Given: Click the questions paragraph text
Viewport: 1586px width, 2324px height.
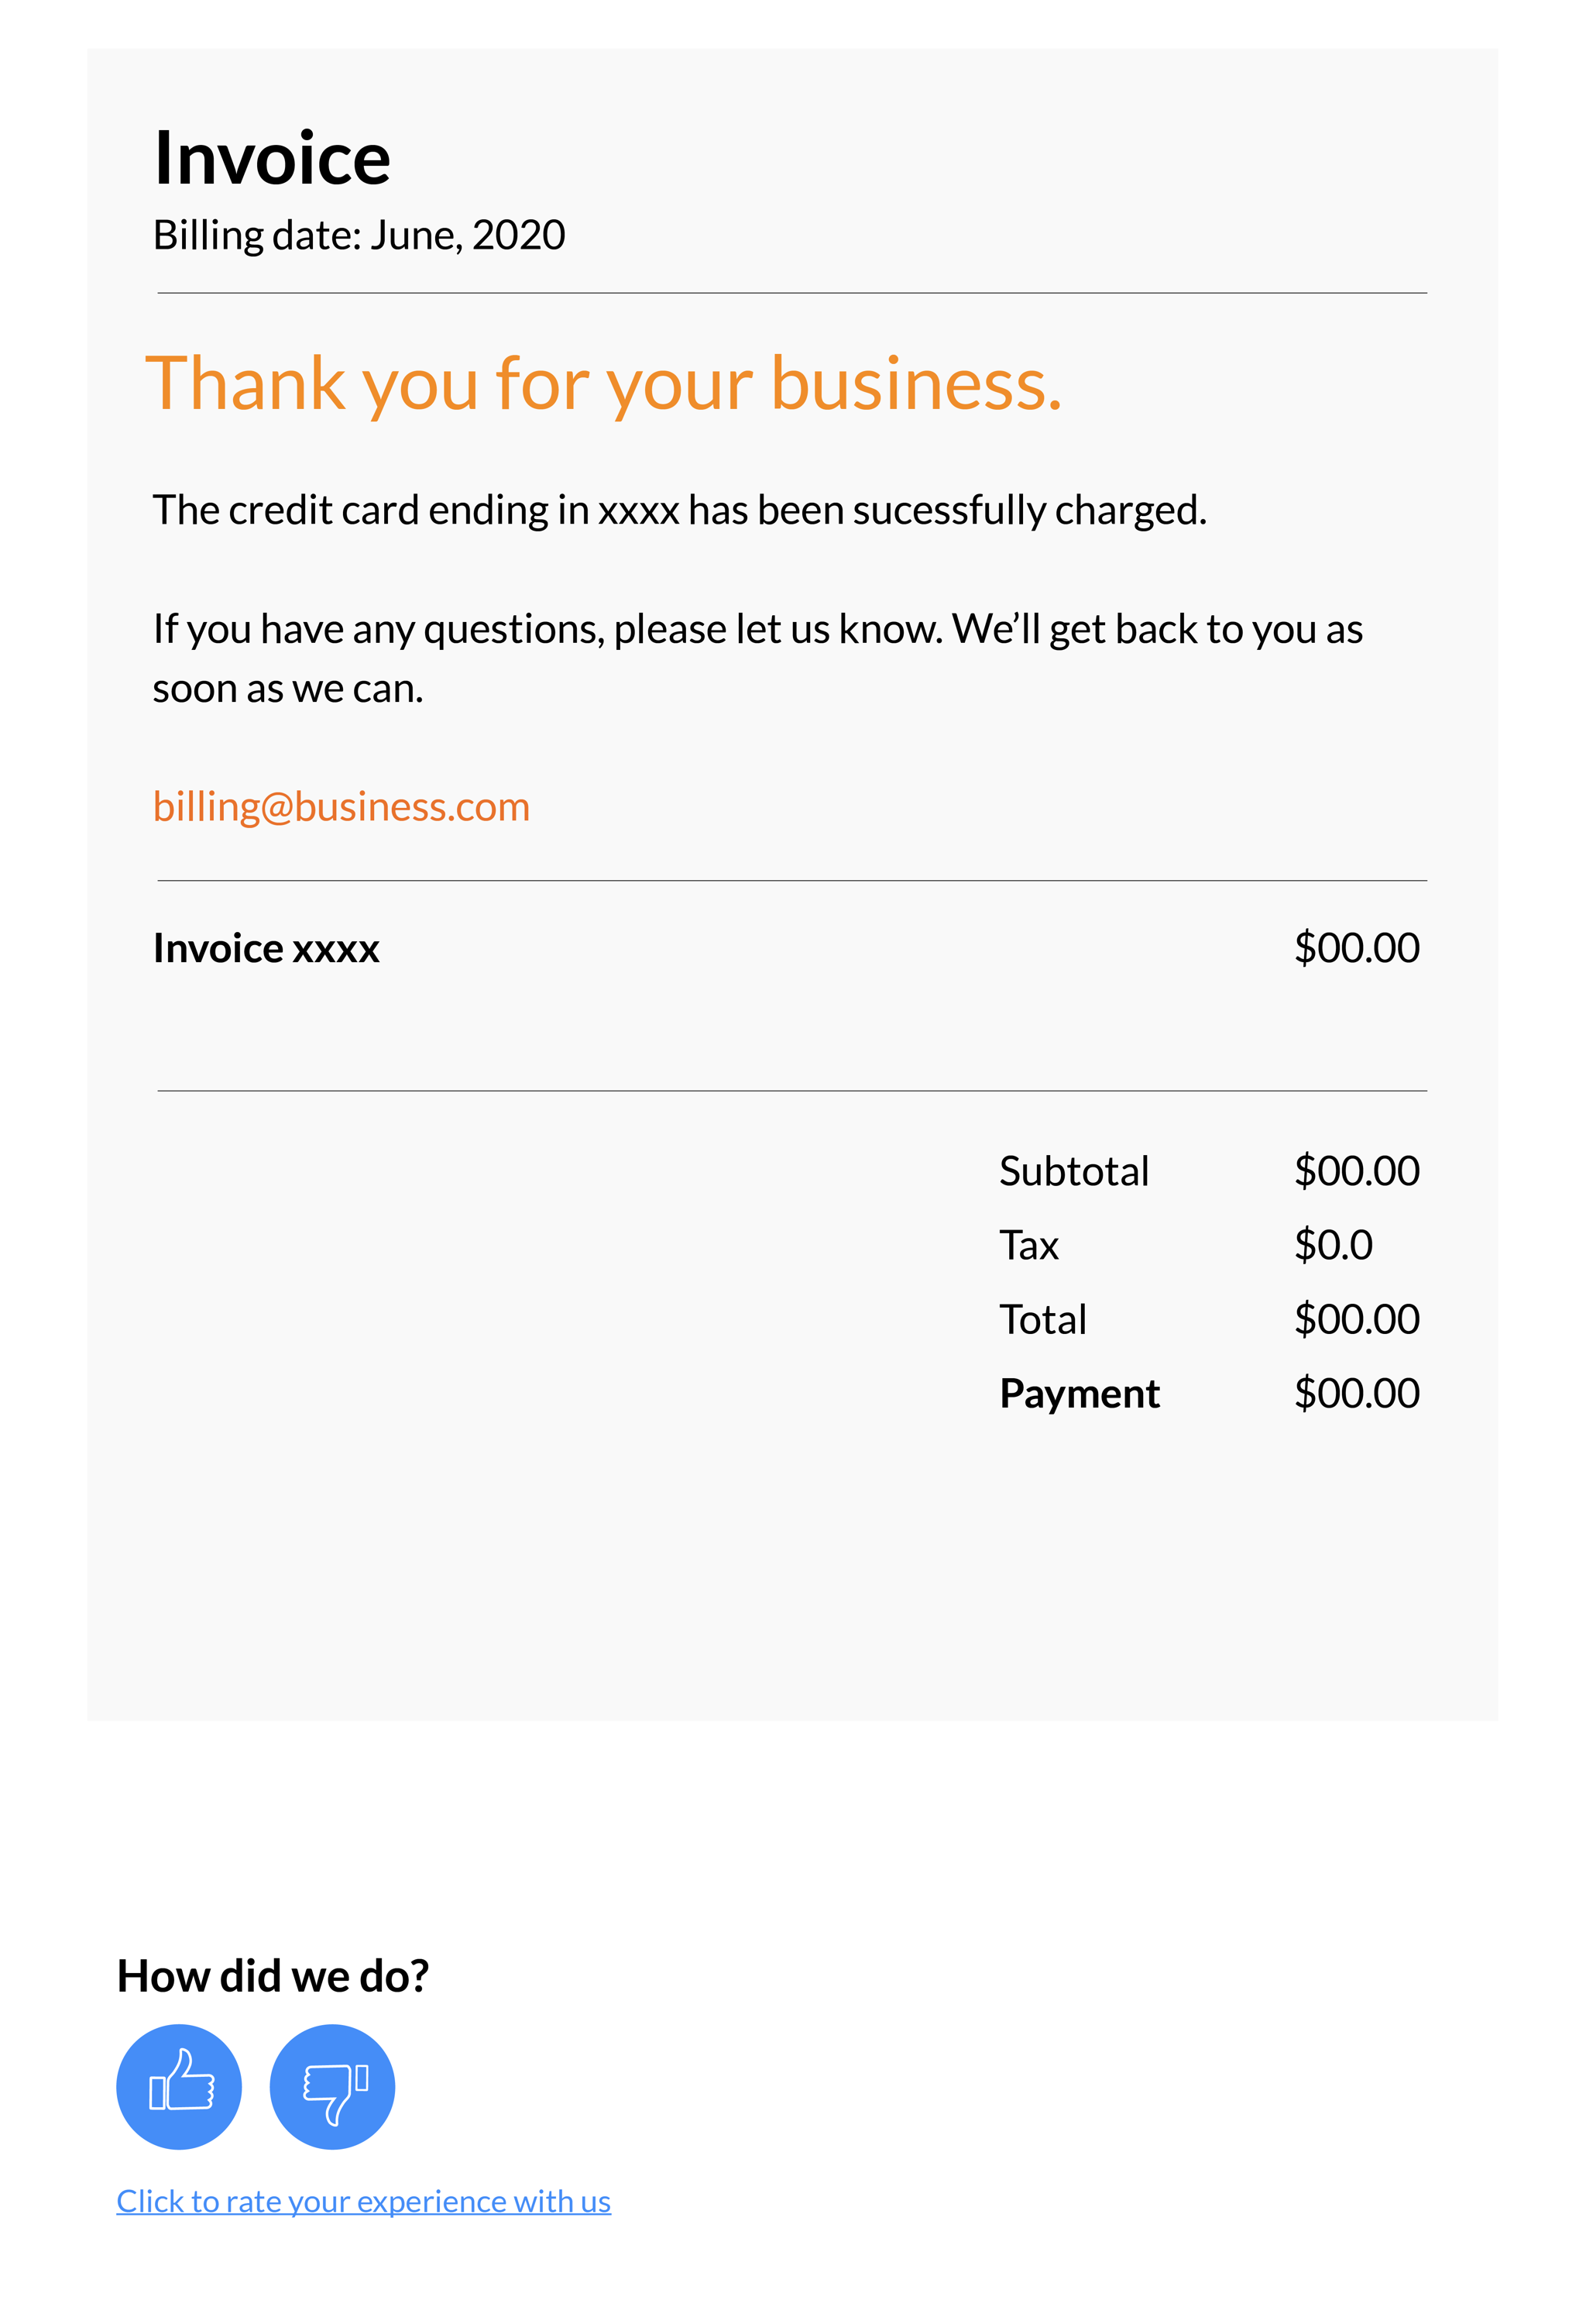Looking at the screenshot, I should coord(757,659).
